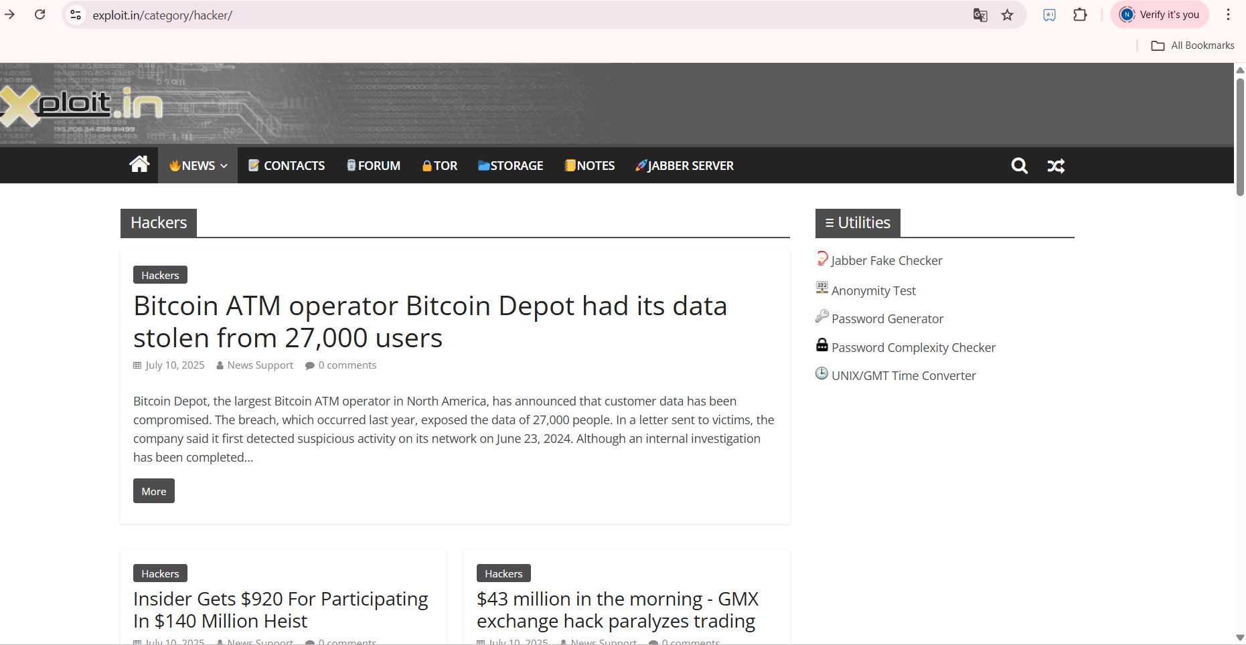Click News Support author of Bitcoin Depot article
This screenshot has height=645, width=1246.
tap(260, 365)
